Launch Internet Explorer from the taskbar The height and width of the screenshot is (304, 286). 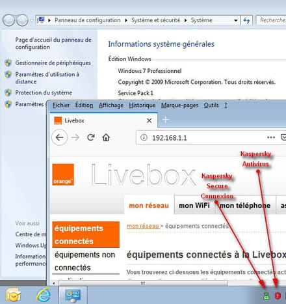pyautogui.click(x=44, y=295)
